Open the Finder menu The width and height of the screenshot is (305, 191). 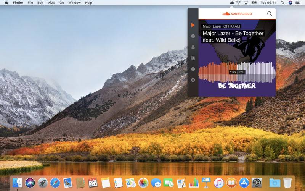point(18,3)
